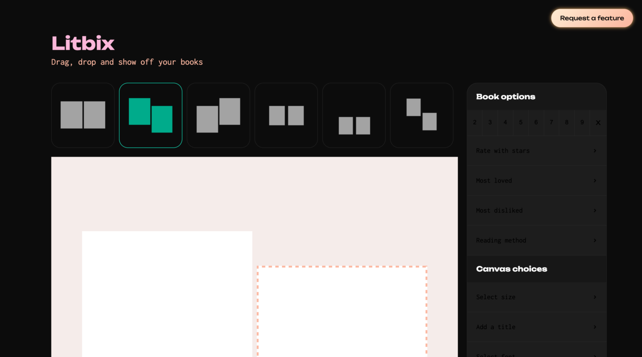Open the Most disliked menu row
This screenshot has height=357, width=642.
(x=536, y=211)
